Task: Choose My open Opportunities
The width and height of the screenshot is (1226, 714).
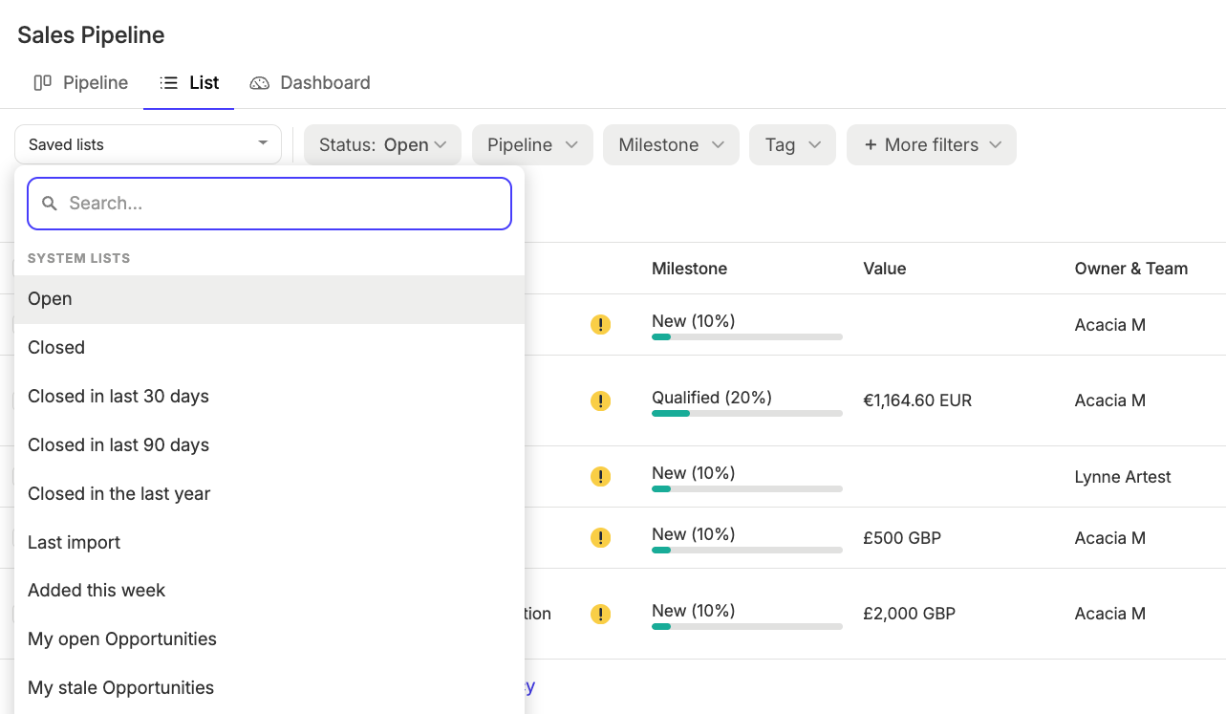Action: (x=269, y=639)
